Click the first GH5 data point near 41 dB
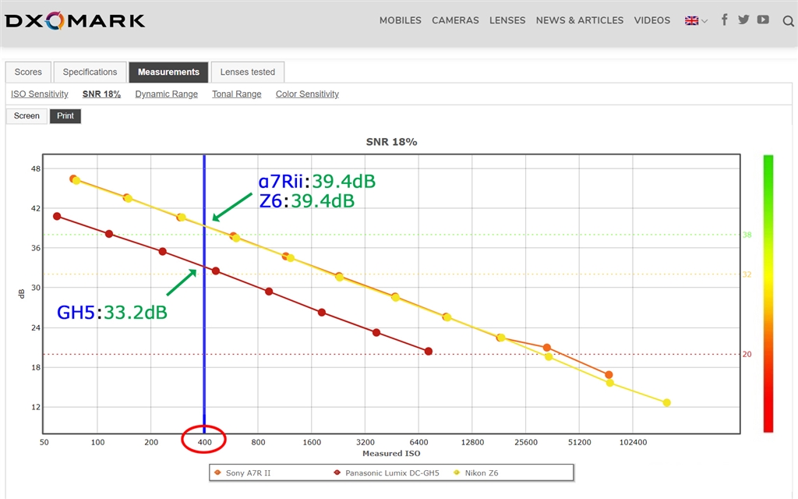 tap(57, 217)
